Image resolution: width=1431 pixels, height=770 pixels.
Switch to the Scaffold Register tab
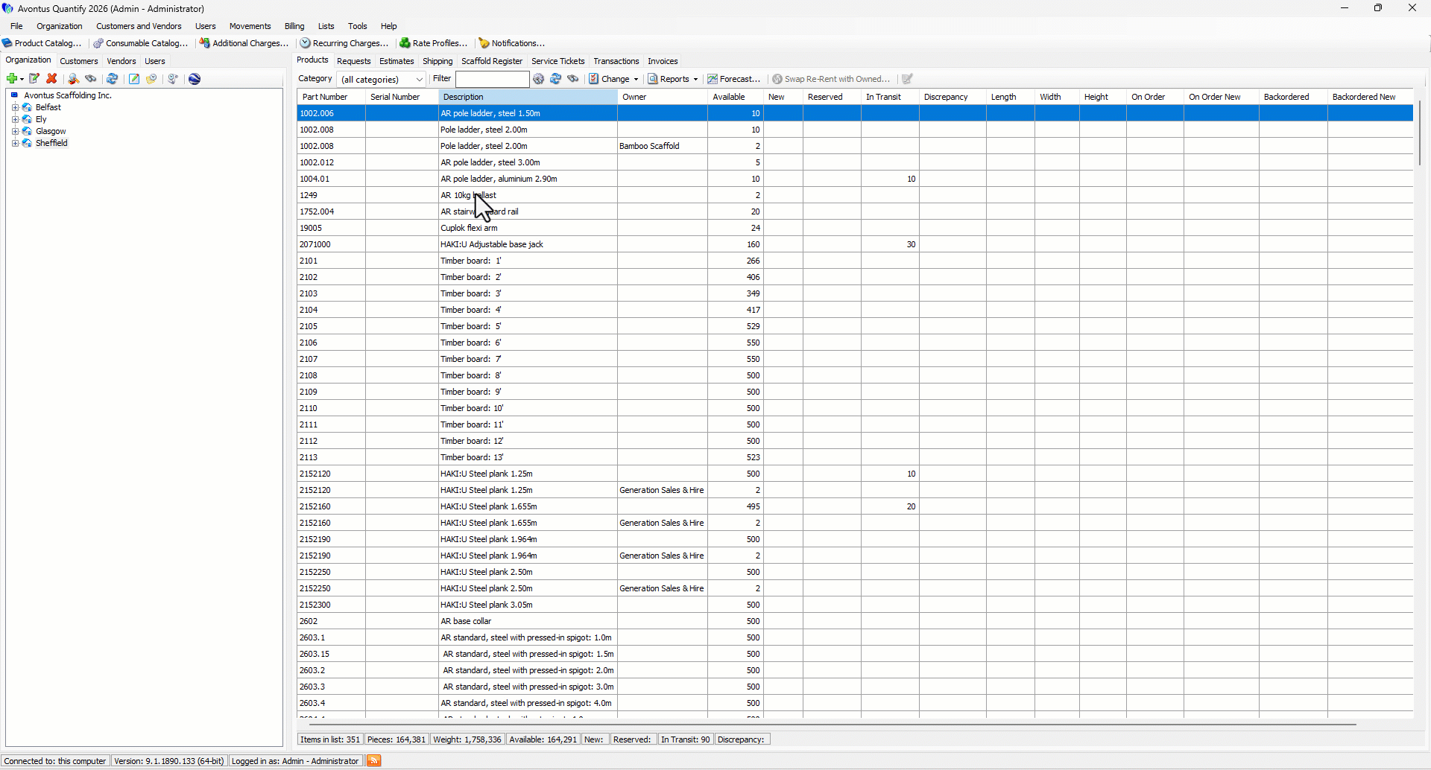point(492,61)
